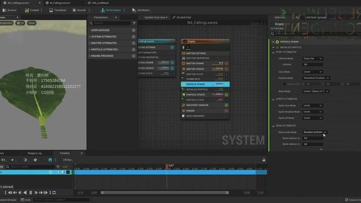Toggle the Bounds display button
Viewport: 361px width, 203px height.
tap(79, 10)
